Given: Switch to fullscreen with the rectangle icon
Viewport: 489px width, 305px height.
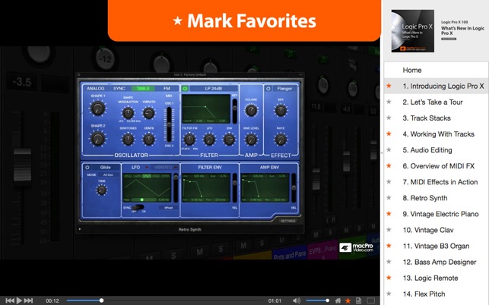Looking at the screenshot, I should click(x=371, y=300).
